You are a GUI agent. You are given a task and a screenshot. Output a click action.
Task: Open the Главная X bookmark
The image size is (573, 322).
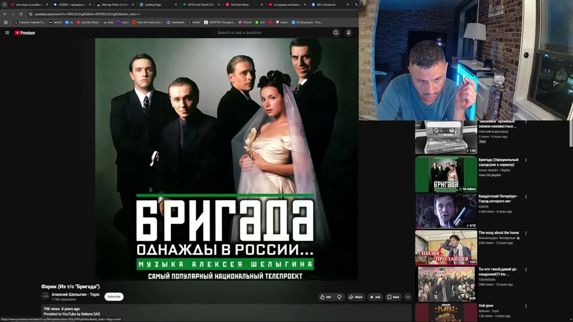(30, 22)
